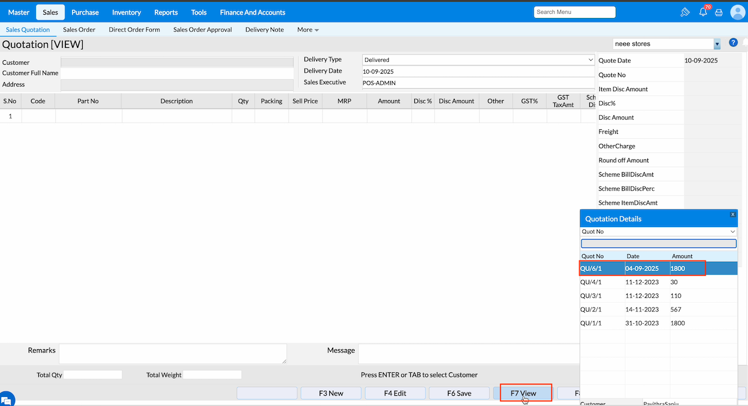Select quotation row QU/4/1
Screen dimensions: 748x406
click(659, 282)
